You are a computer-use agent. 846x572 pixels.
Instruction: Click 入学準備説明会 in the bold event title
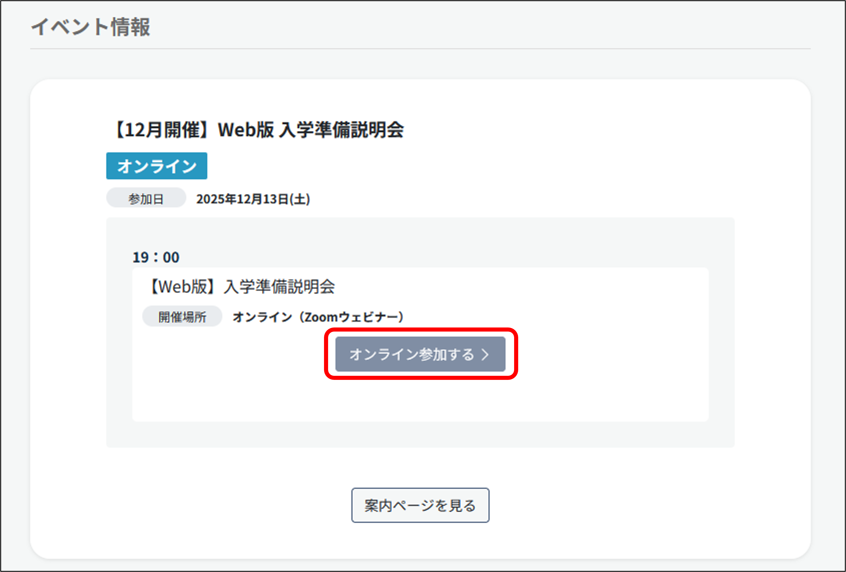[x=341, y=130]
